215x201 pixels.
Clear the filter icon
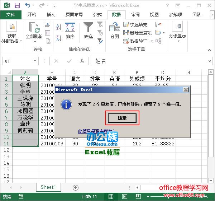[x=100, y=24]
